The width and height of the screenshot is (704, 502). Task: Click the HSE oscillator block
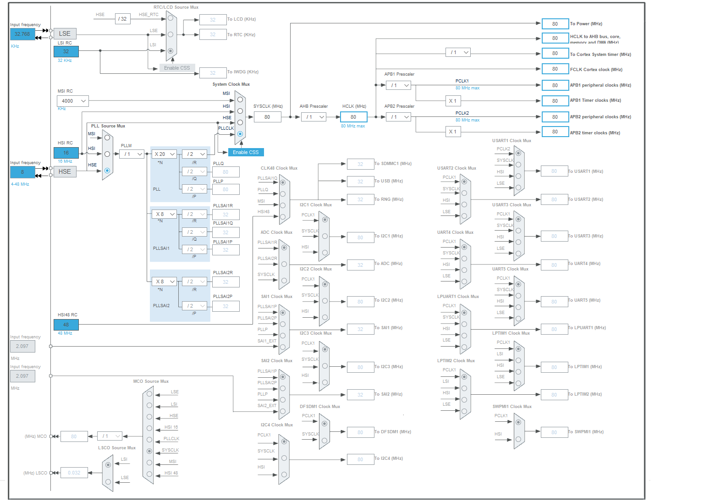click(x=65, y=171)
